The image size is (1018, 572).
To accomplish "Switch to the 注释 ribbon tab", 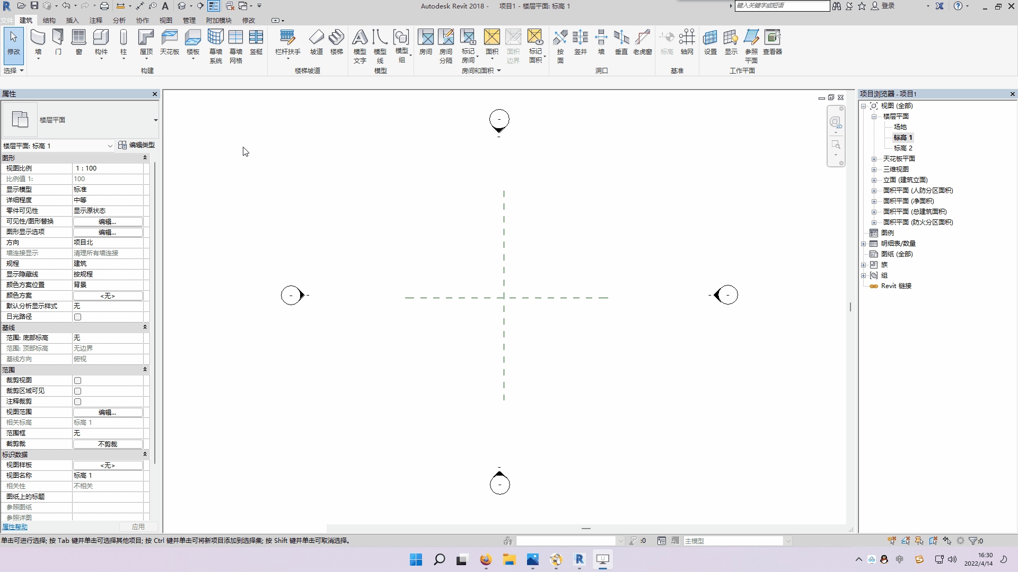I will click(x=95, y=21).
